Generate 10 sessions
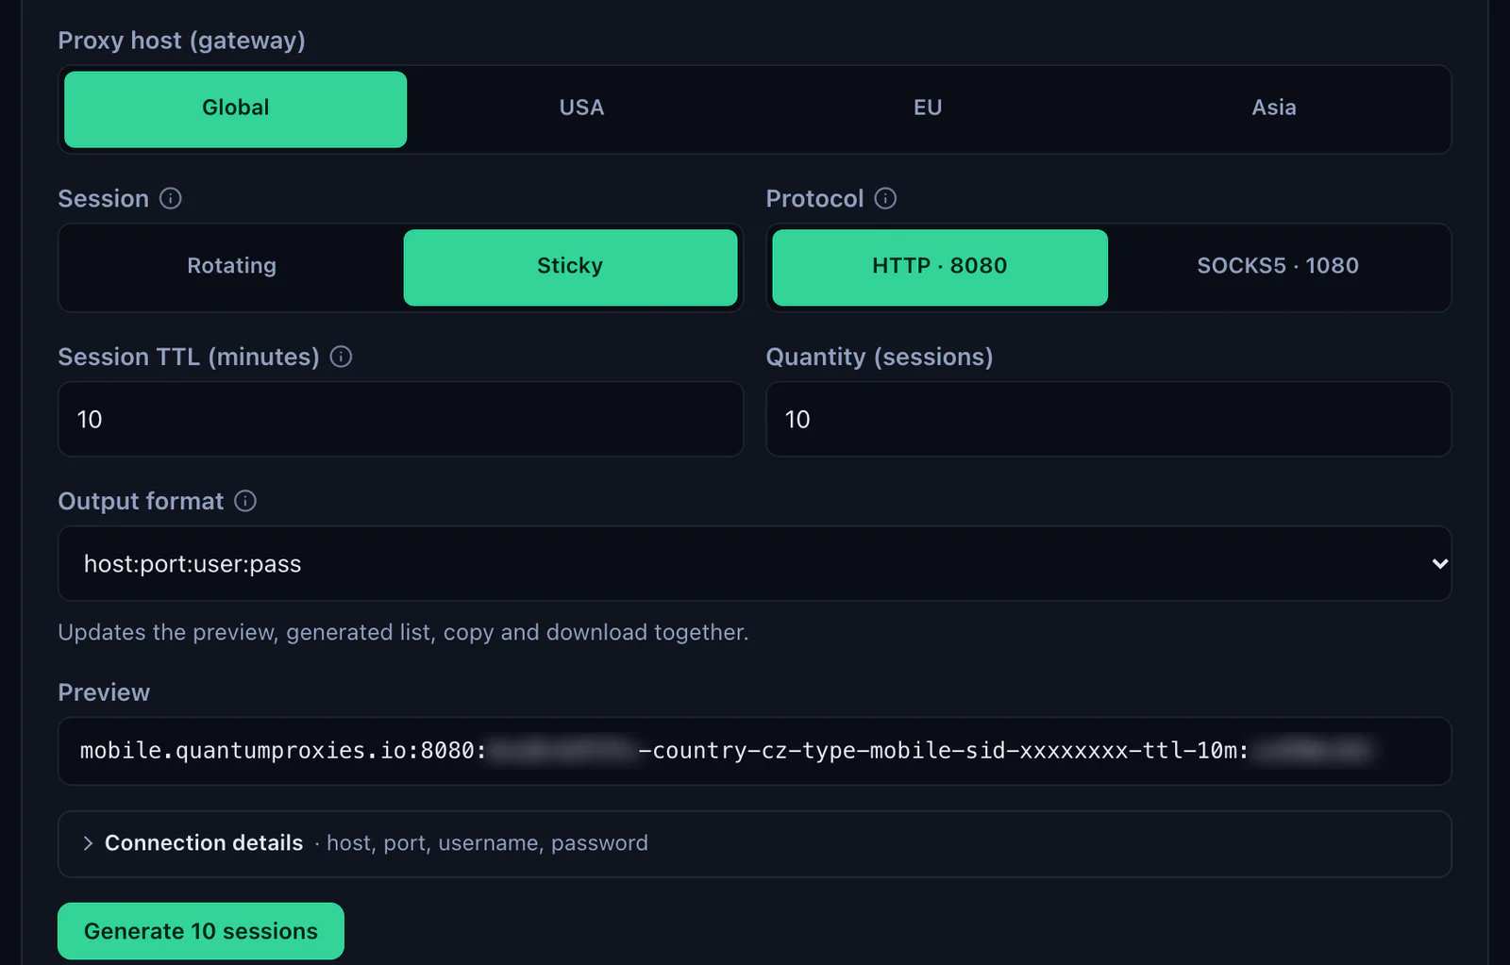The height and width of the screenshot is (965, 1510). point(201,931)
